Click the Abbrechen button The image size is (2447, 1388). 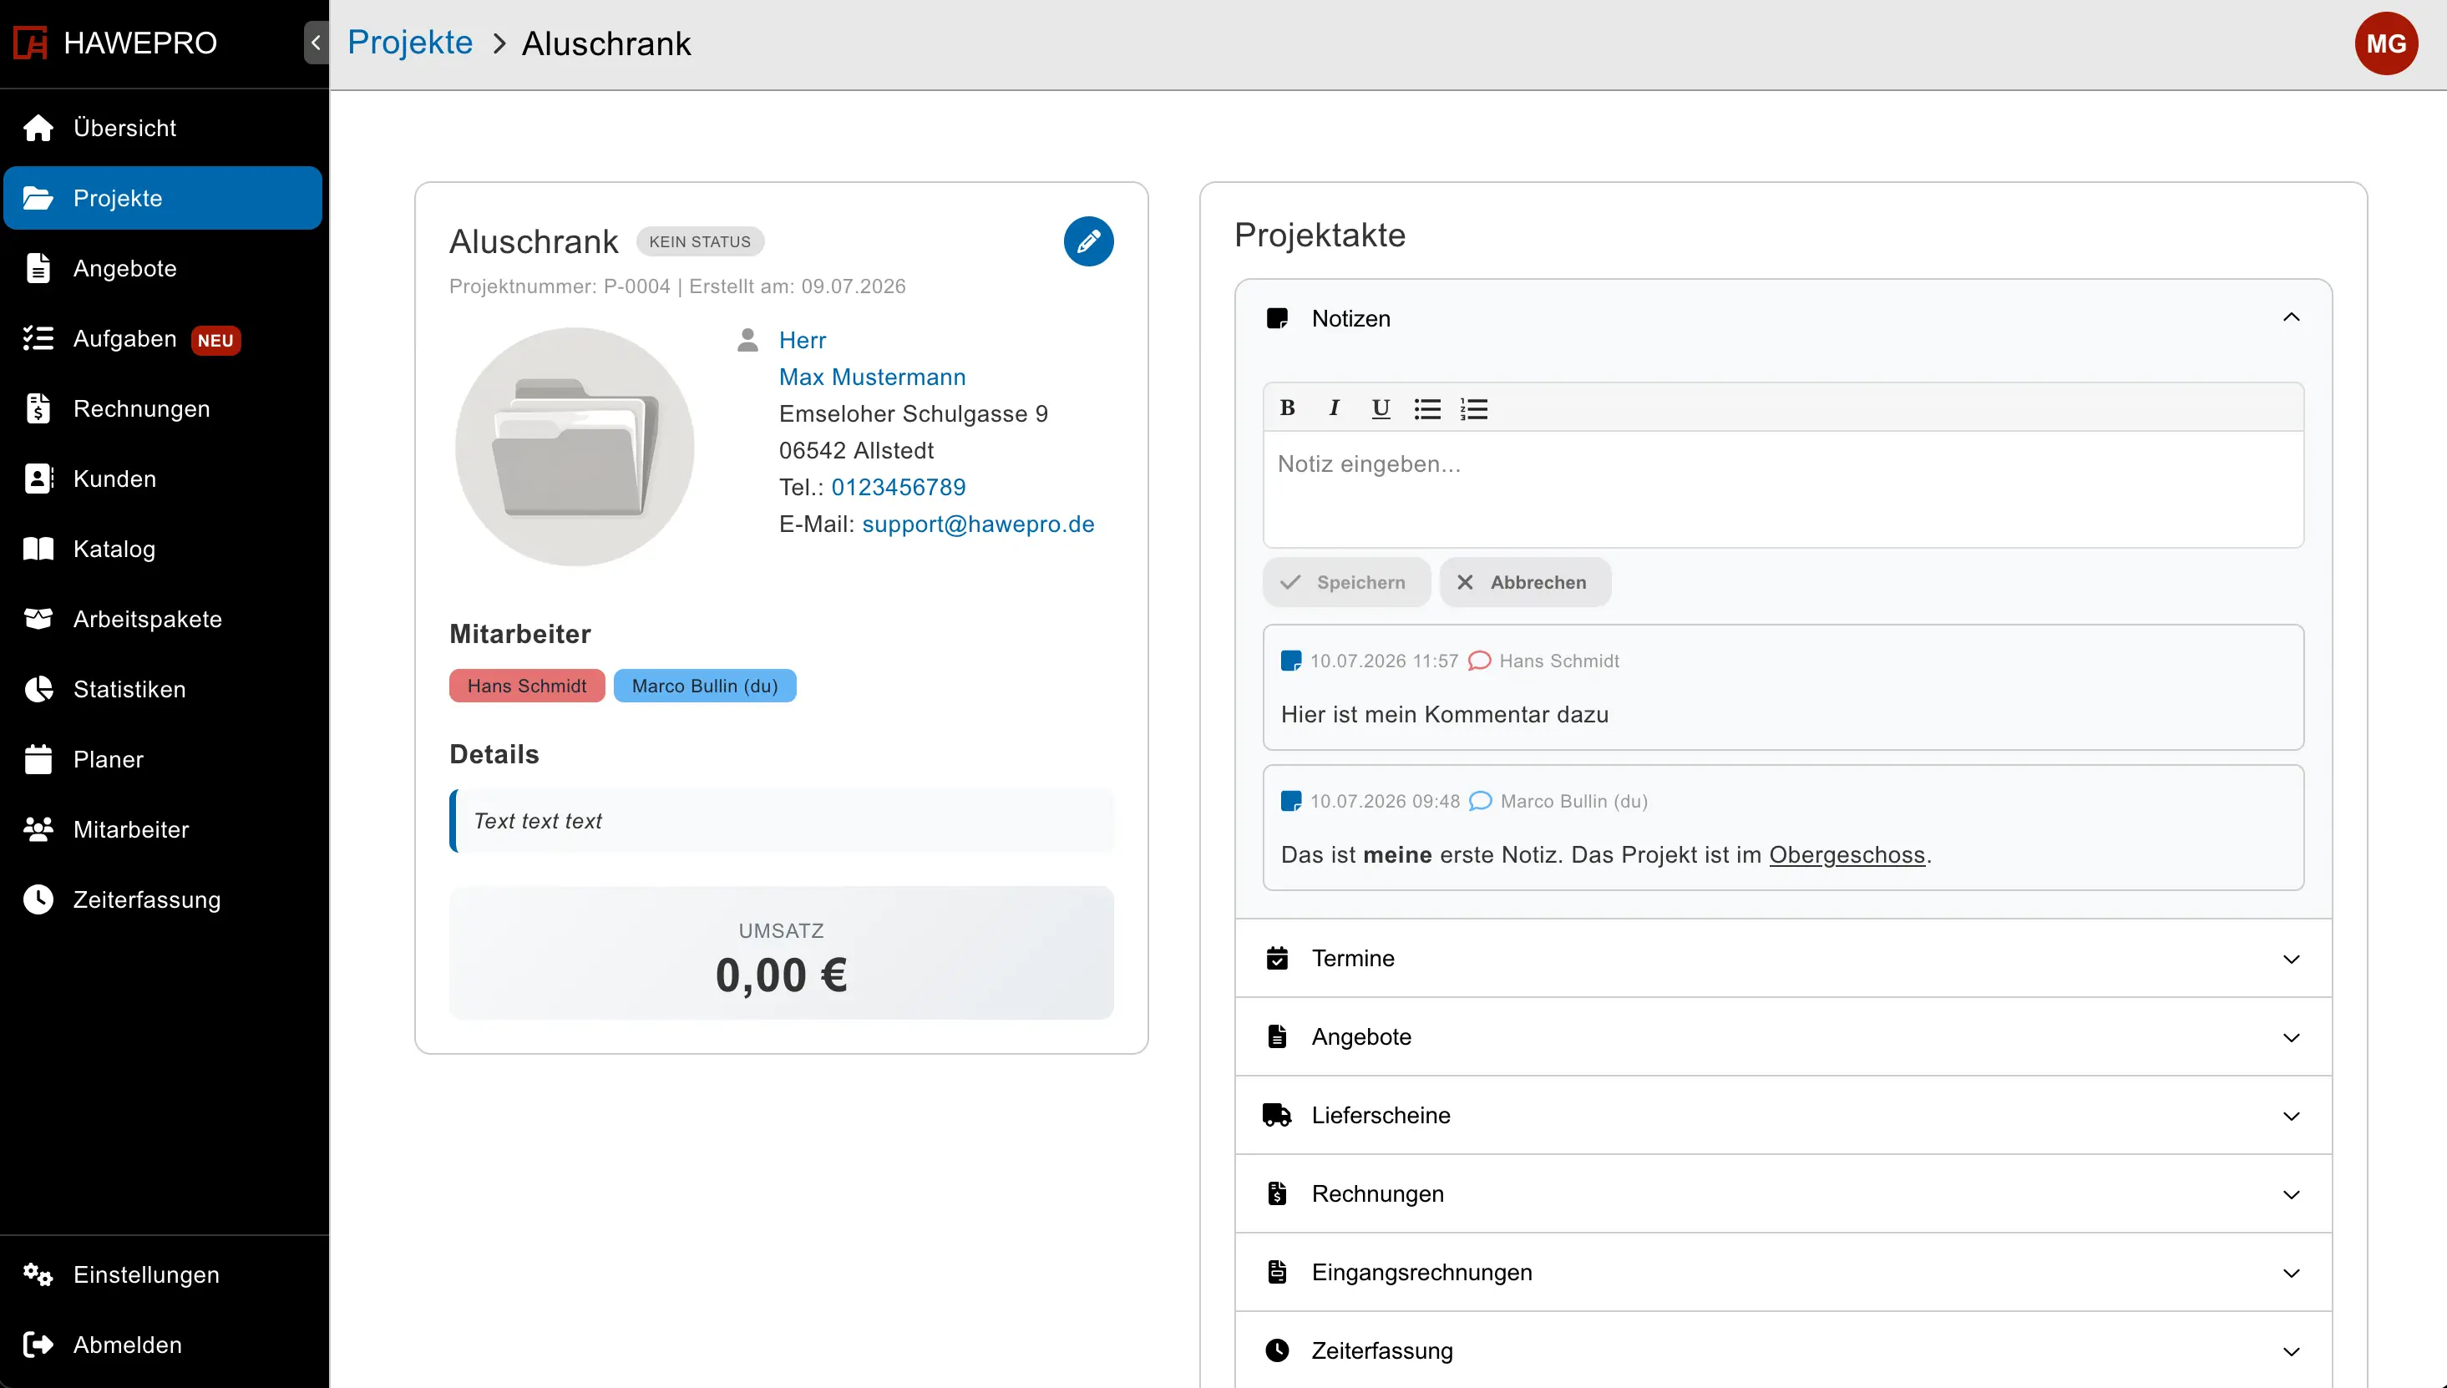click(x=1525, y=582)
